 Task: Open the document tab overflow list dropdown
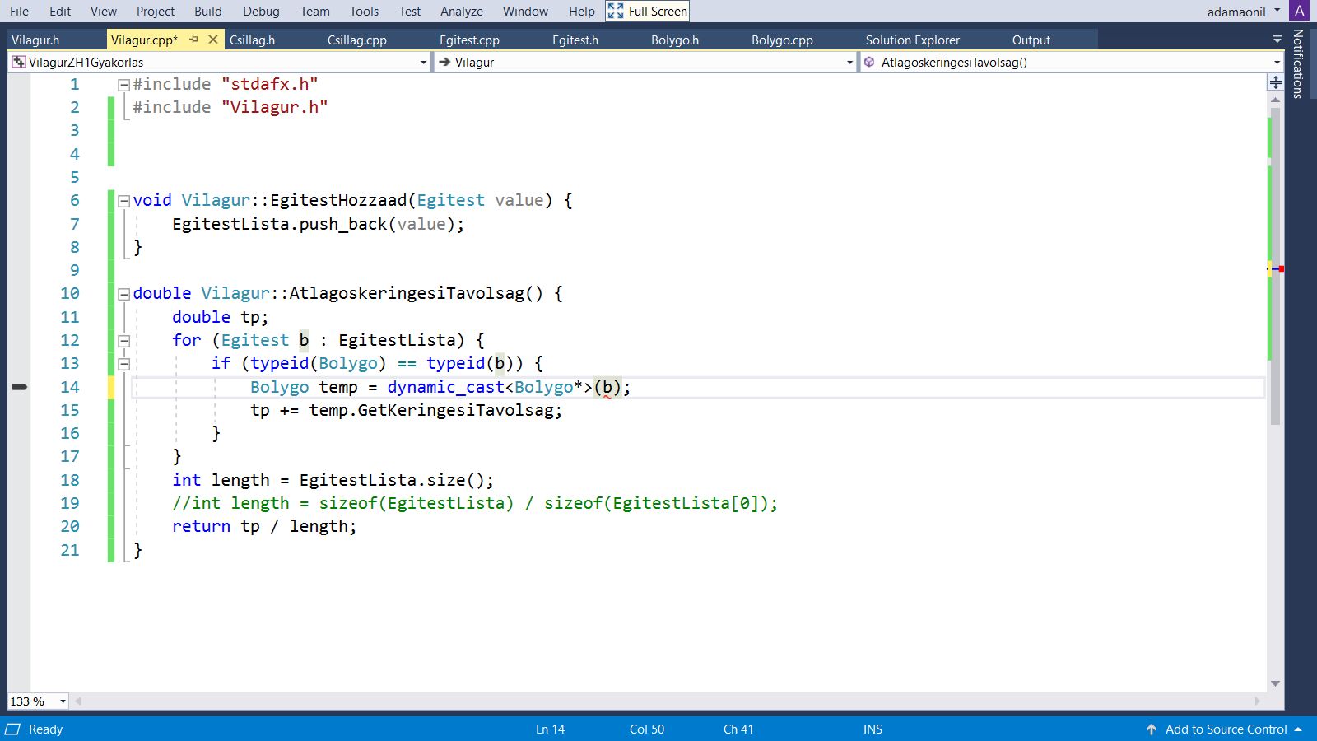pyautogui.click(x=1277, y=39)
